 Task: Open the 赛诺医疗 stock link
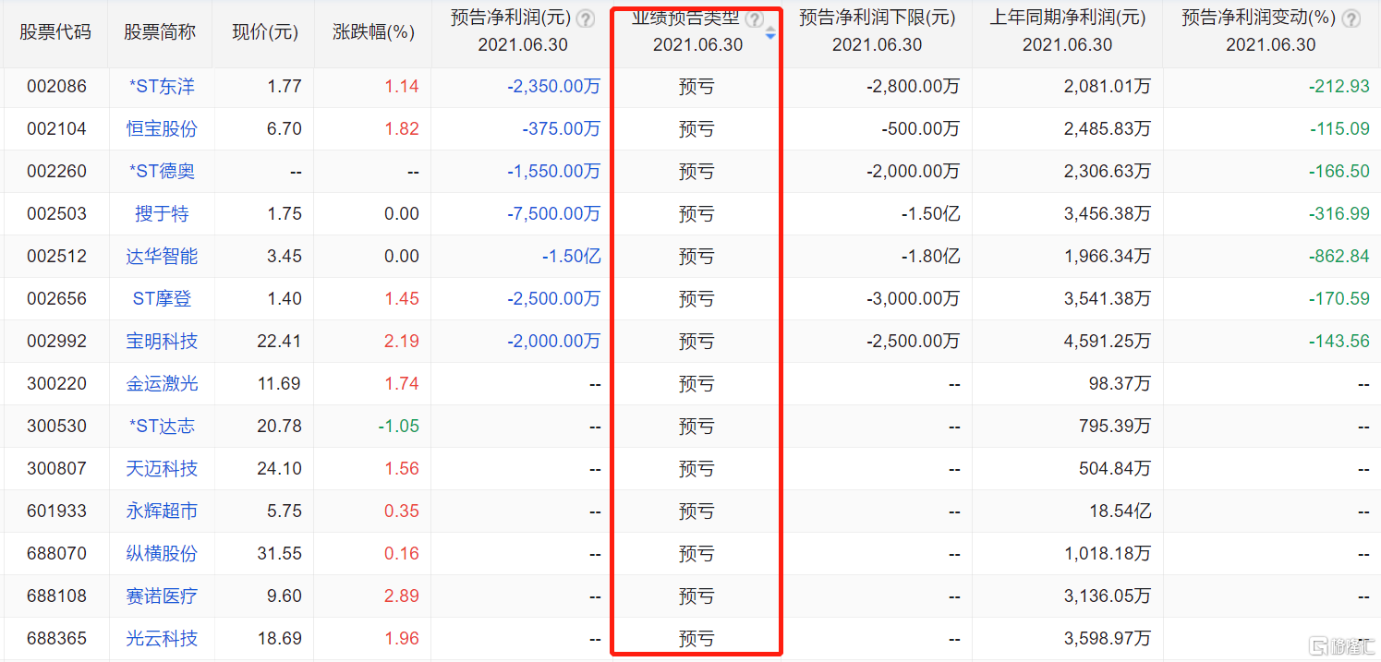tap(162, 596)
